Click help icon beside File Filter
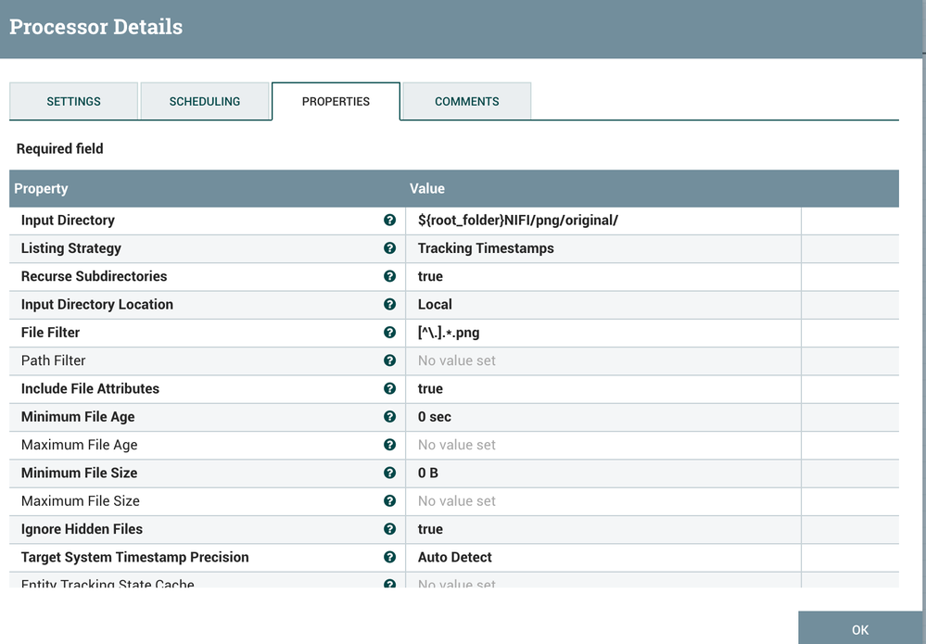 [389, 333]
